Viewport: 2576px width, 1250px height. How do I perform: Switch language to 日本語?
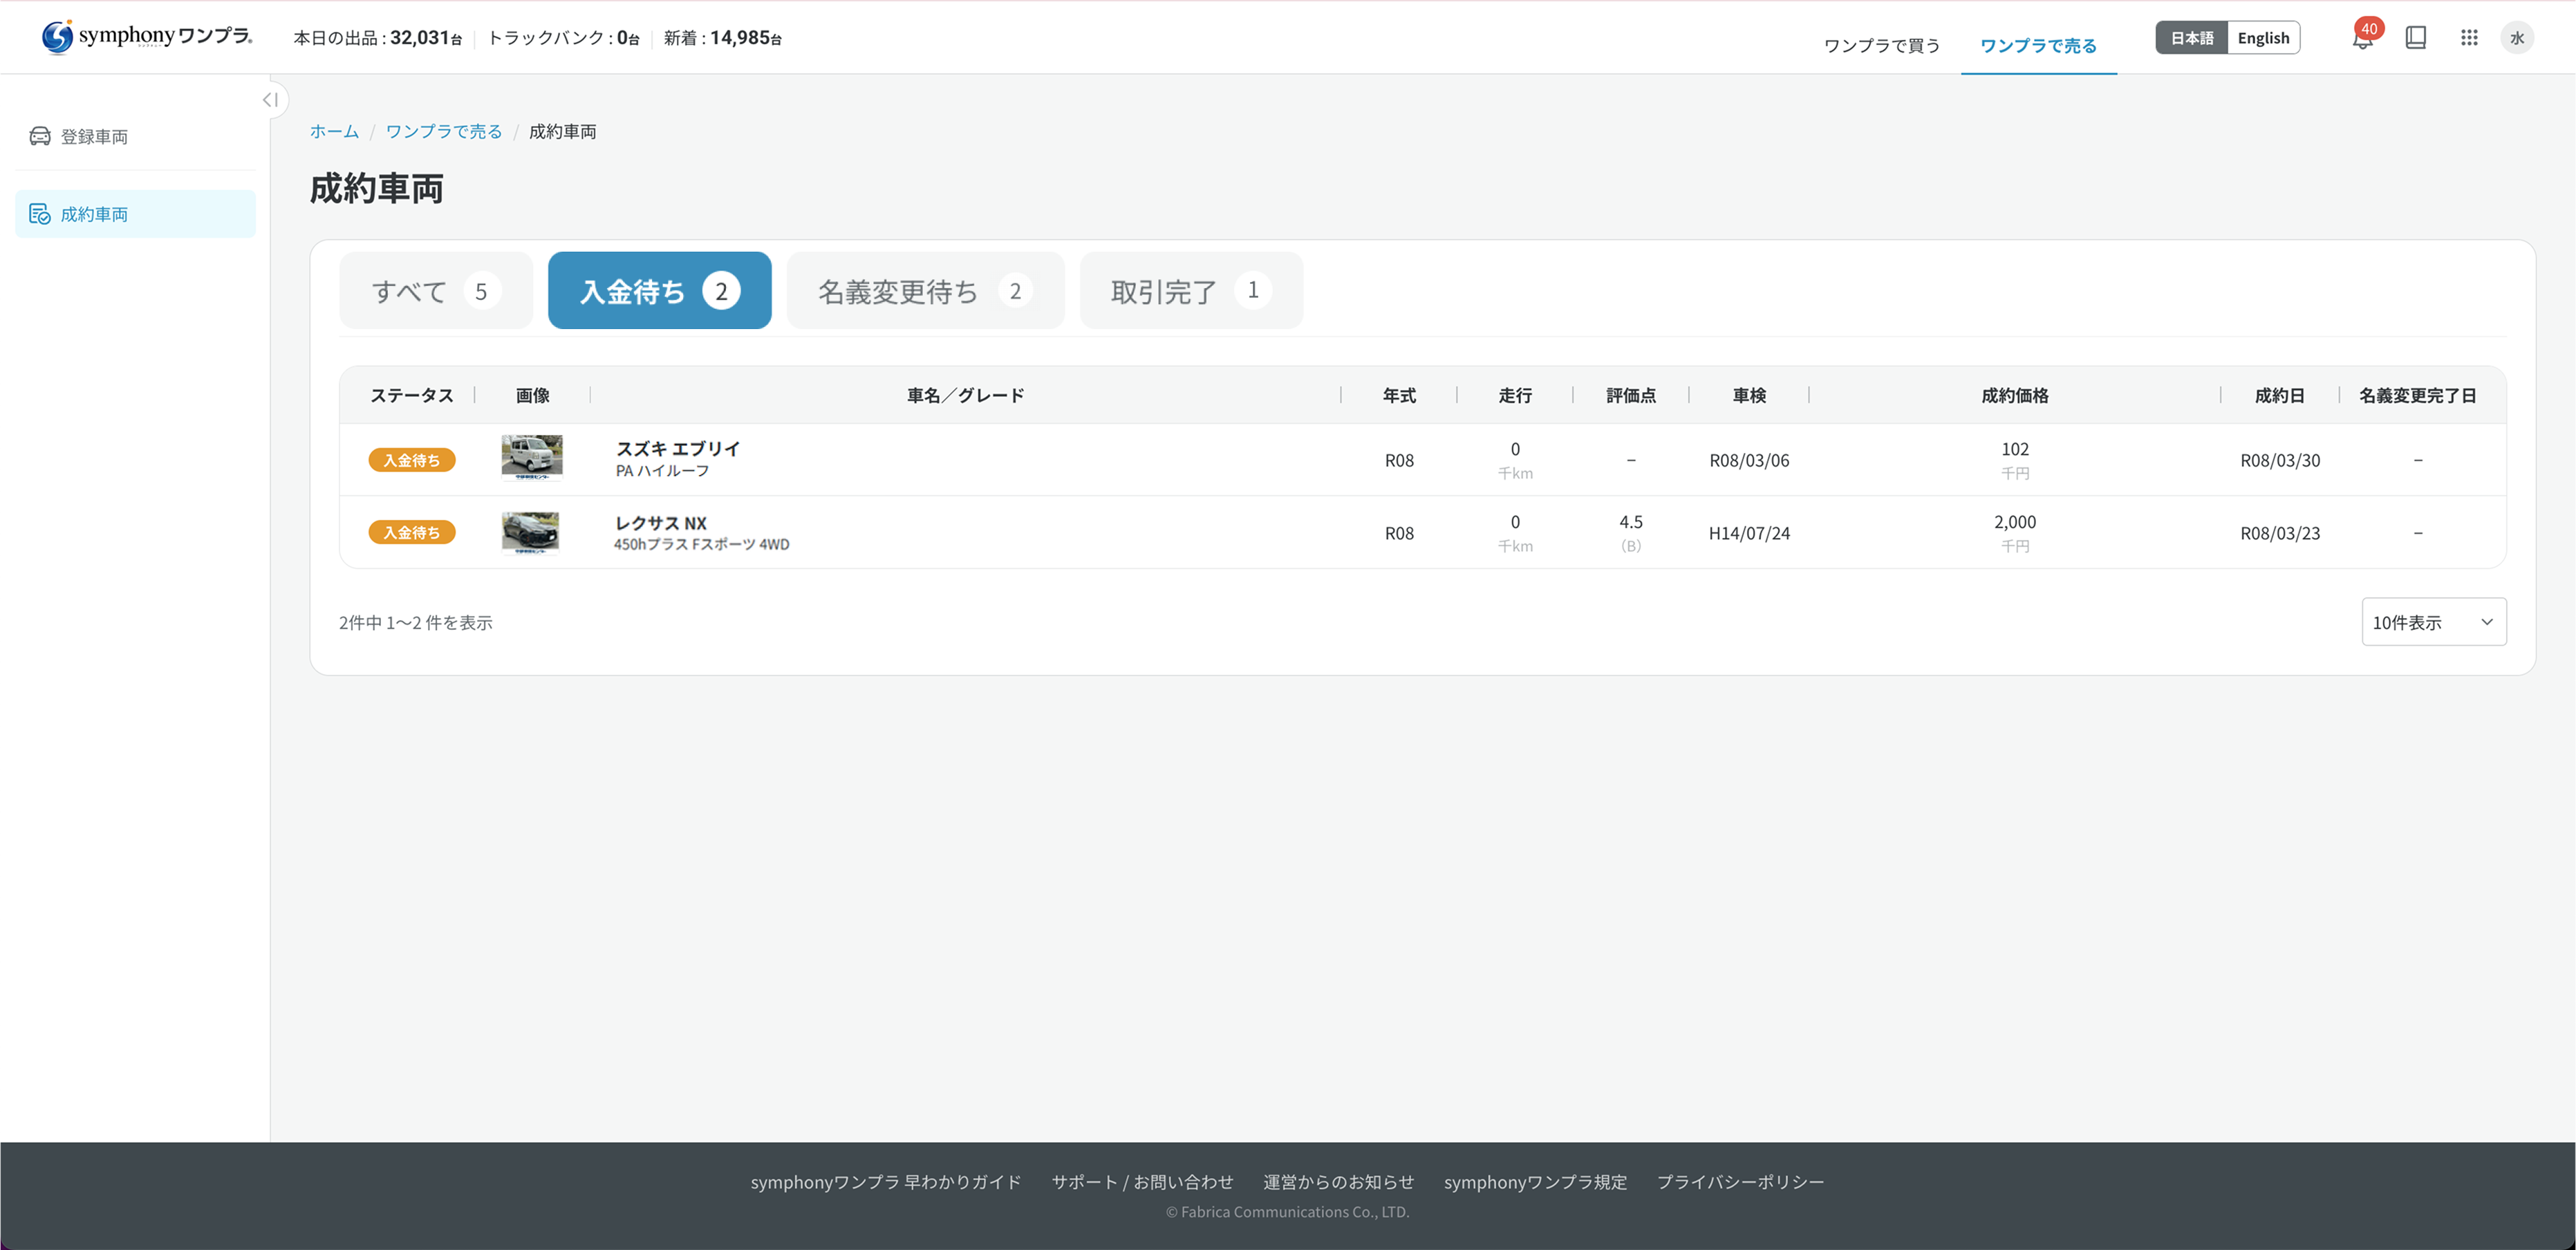pyautogui.click(x=2191, y=37)
